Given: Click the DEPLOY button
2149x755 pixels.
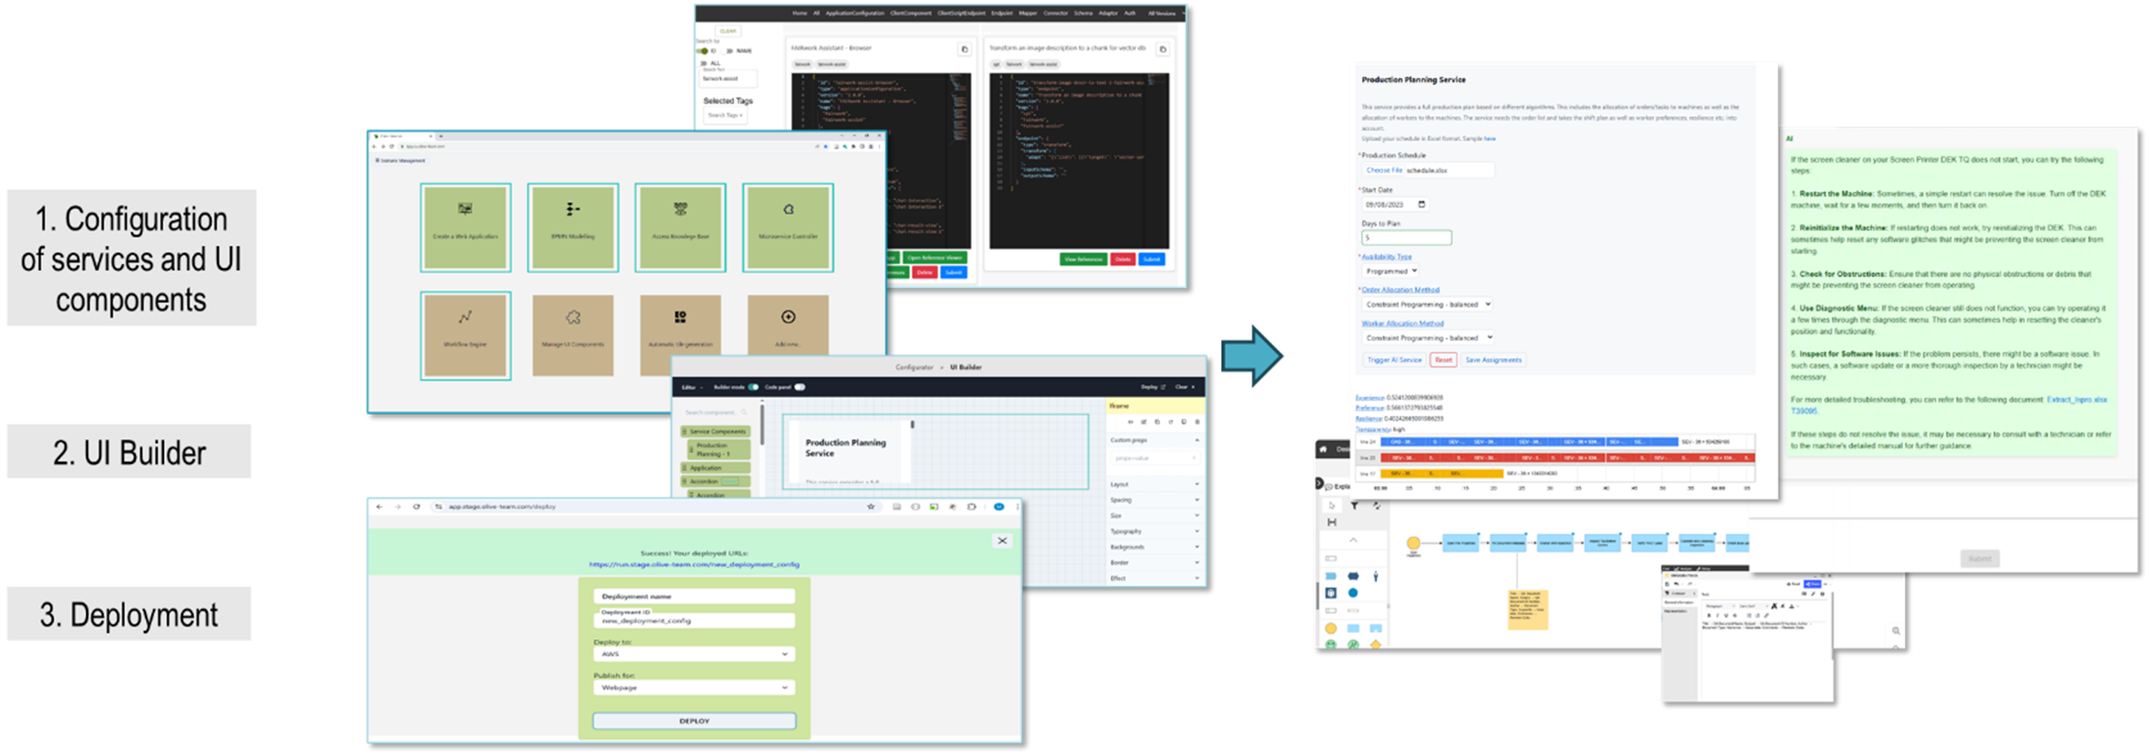Looking at the screenshot, I should tap(694, 721).
